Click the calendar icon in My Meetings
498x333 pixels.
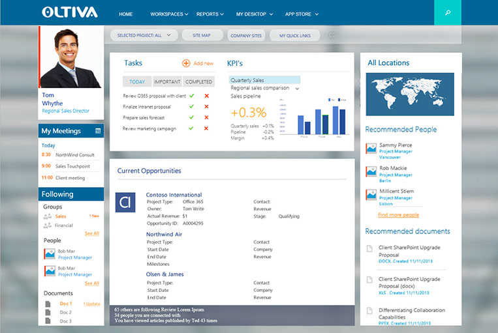tap(98, 131)
